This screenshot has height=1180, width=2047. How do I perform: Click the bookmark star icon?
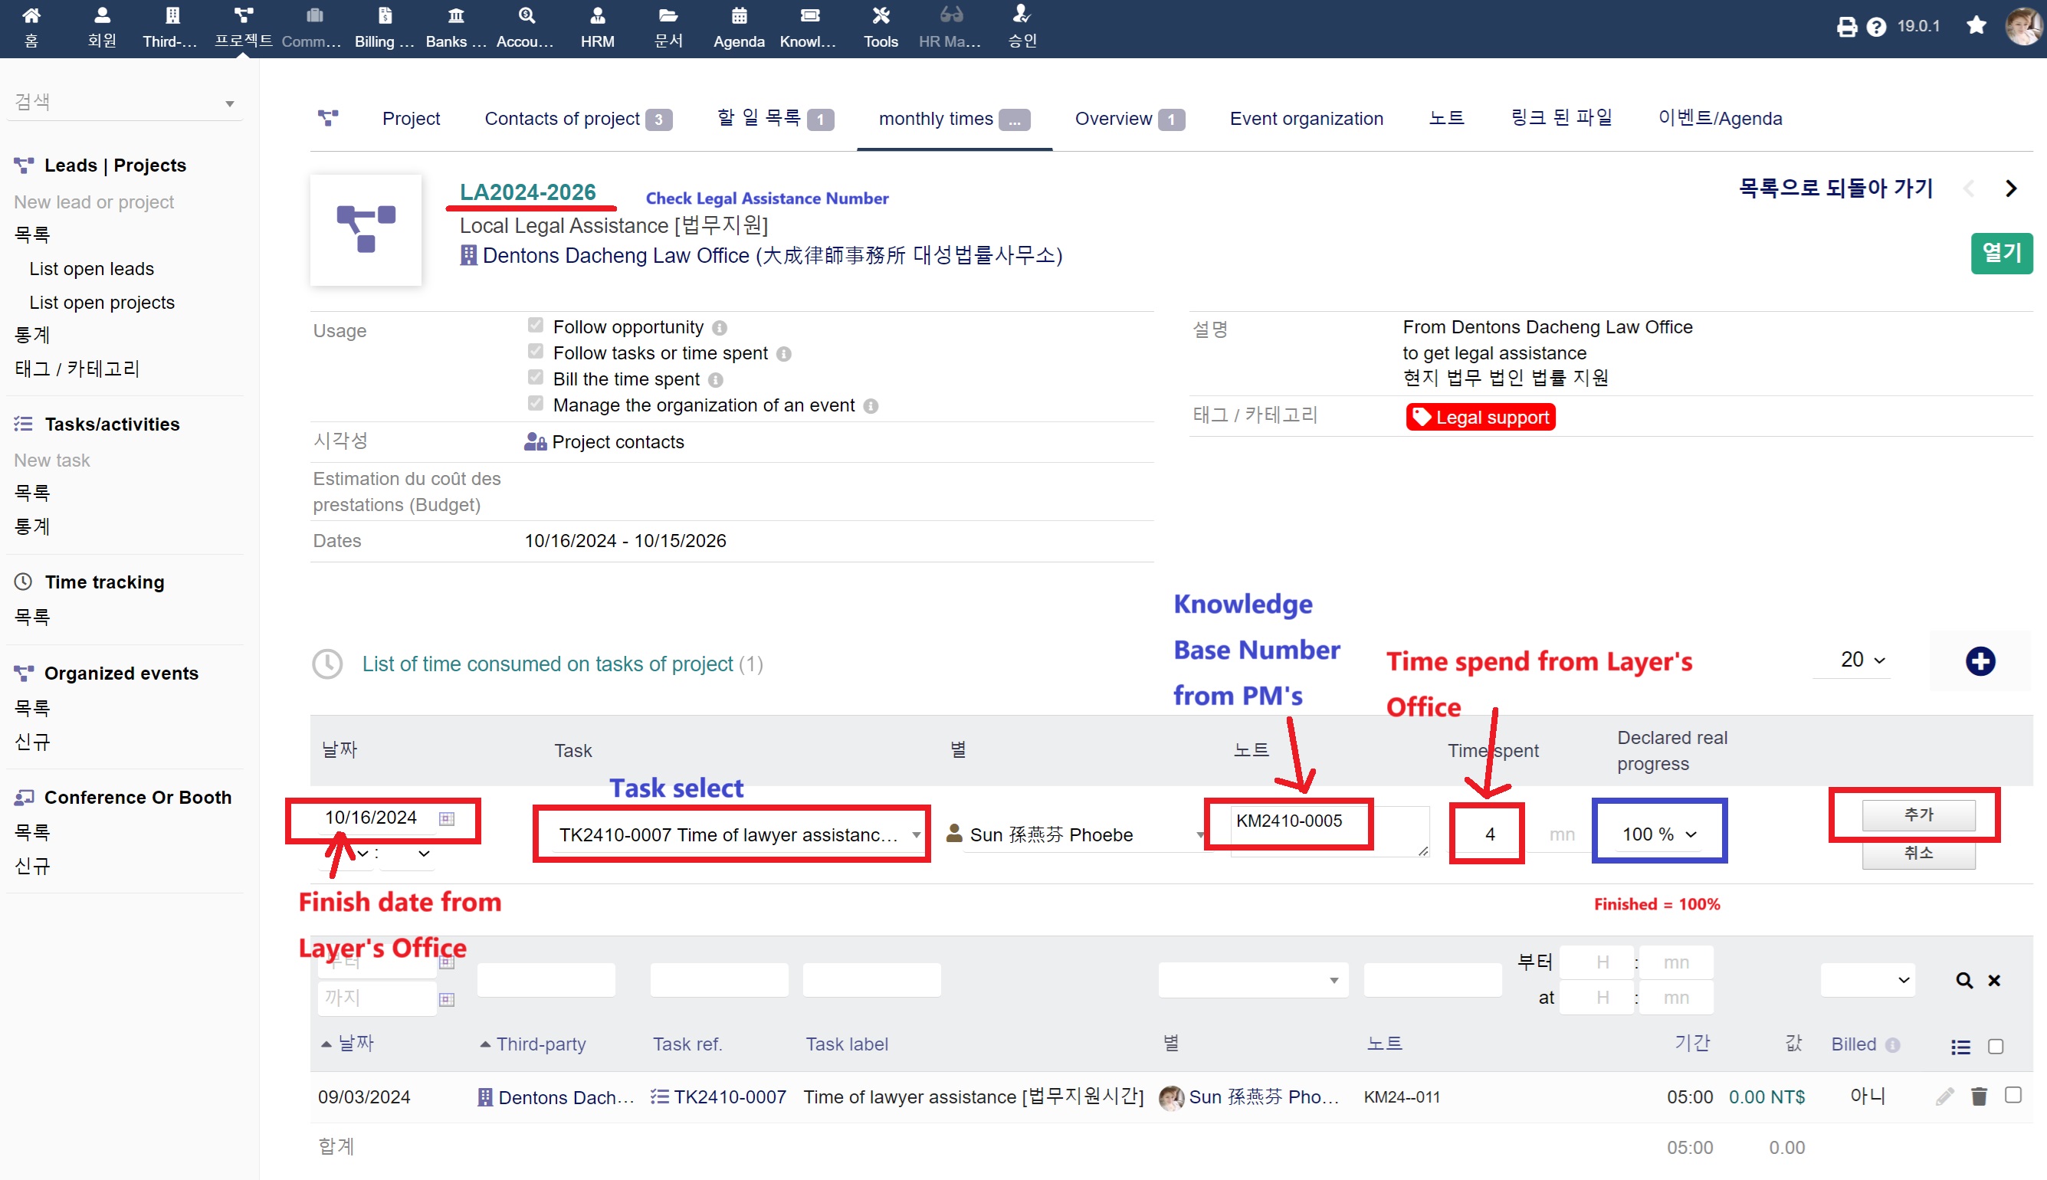point(1976,26)
